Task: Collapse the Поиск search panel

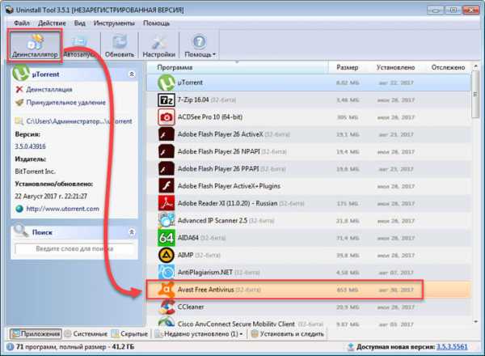Action: (131, 232)
